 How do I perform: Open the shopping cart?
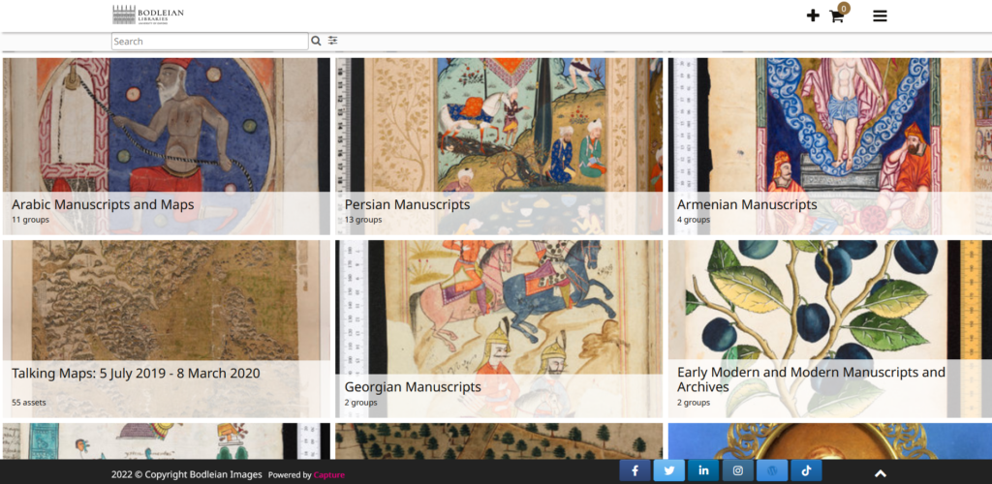(837, 15)
